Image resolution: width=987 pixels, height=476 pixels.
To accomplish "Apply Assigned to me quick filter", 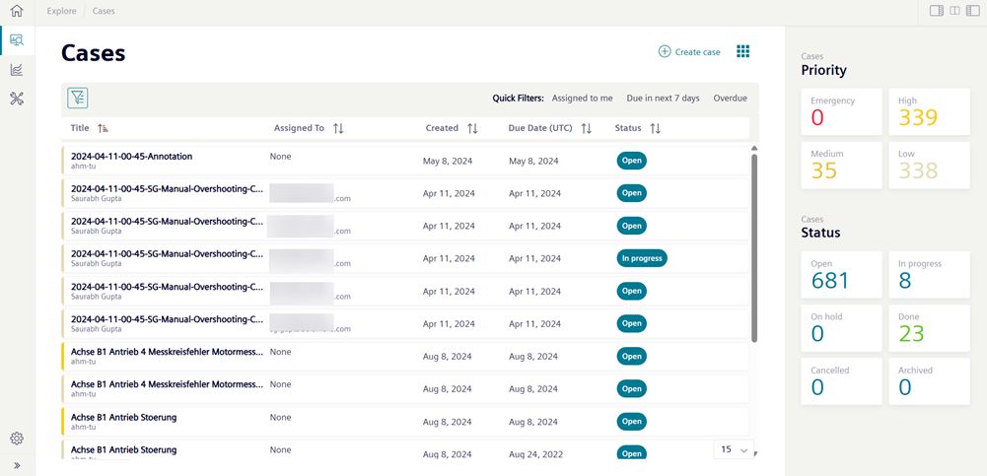I will [x=583, y=99].
